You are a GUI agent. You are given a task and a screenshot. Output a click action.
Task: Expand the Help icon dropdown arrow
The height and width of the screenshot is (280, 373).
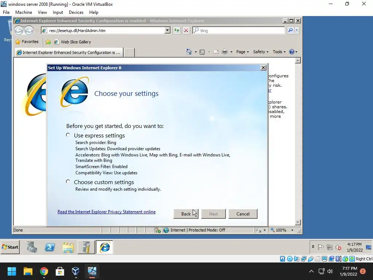click(296, 52)
